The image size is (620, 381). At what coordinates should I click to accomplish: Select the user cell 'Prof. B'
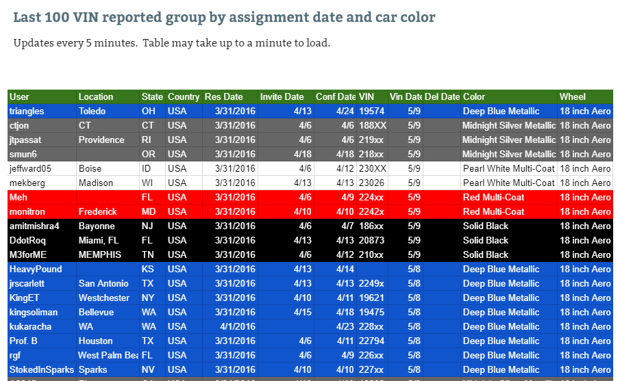click(42, 341)
